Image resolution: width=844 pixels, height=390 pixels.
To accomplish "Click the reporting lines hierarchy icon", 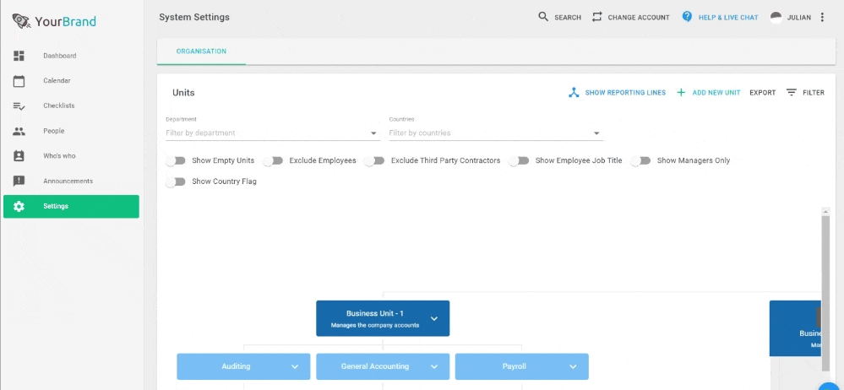I will (x=574, y=93).
